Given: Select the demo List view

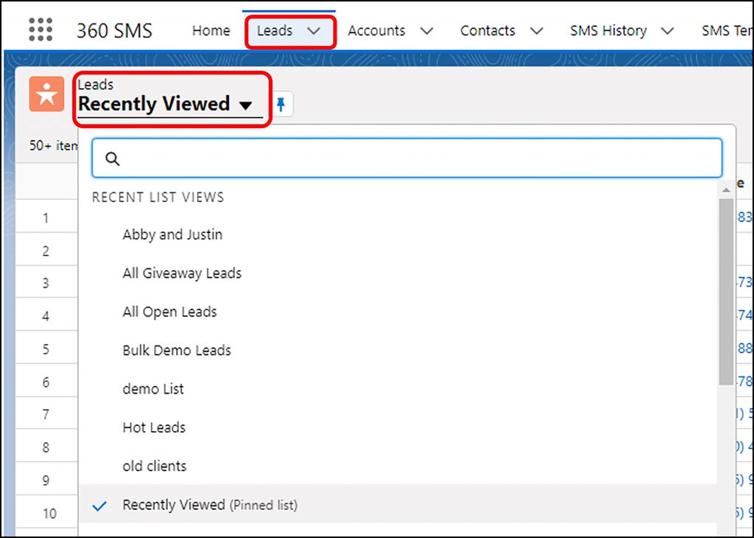Looking at the screenshot, I should pyautogui.click(x=153, y=389).
